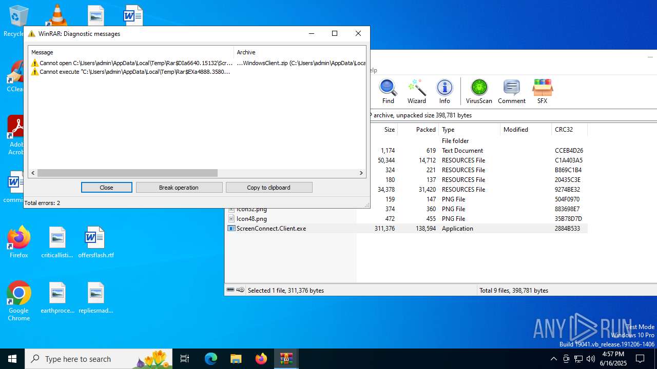Open Firefox from the taskbar
Screen dimensions: 657x369
coord(261,359)
